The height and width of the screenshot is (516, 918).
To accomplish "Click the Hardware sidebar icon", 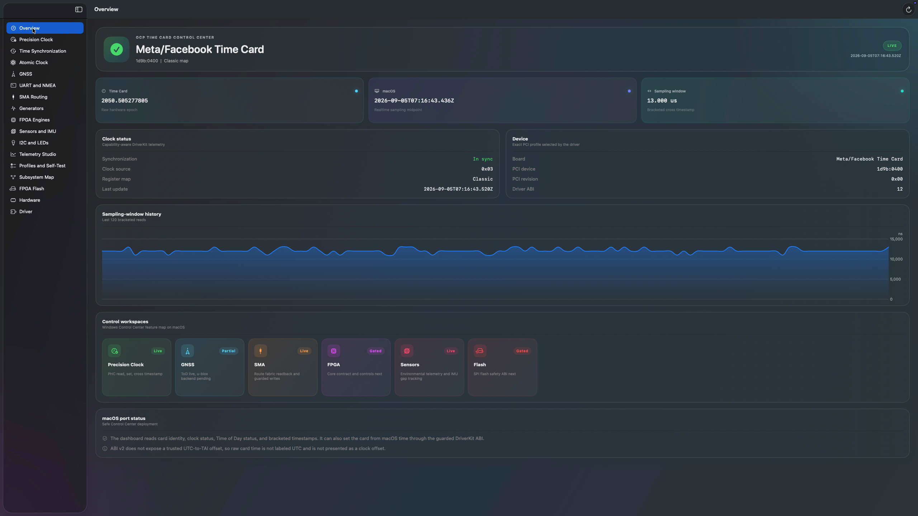I will pos(13,200).
